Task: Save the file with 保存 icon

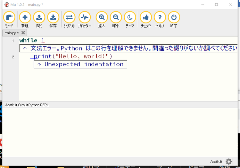Action: coord(53,18)
